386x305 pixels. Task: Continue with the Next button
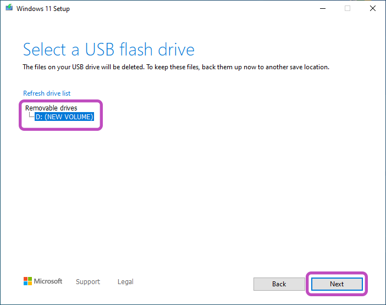[x=337, y=284]
